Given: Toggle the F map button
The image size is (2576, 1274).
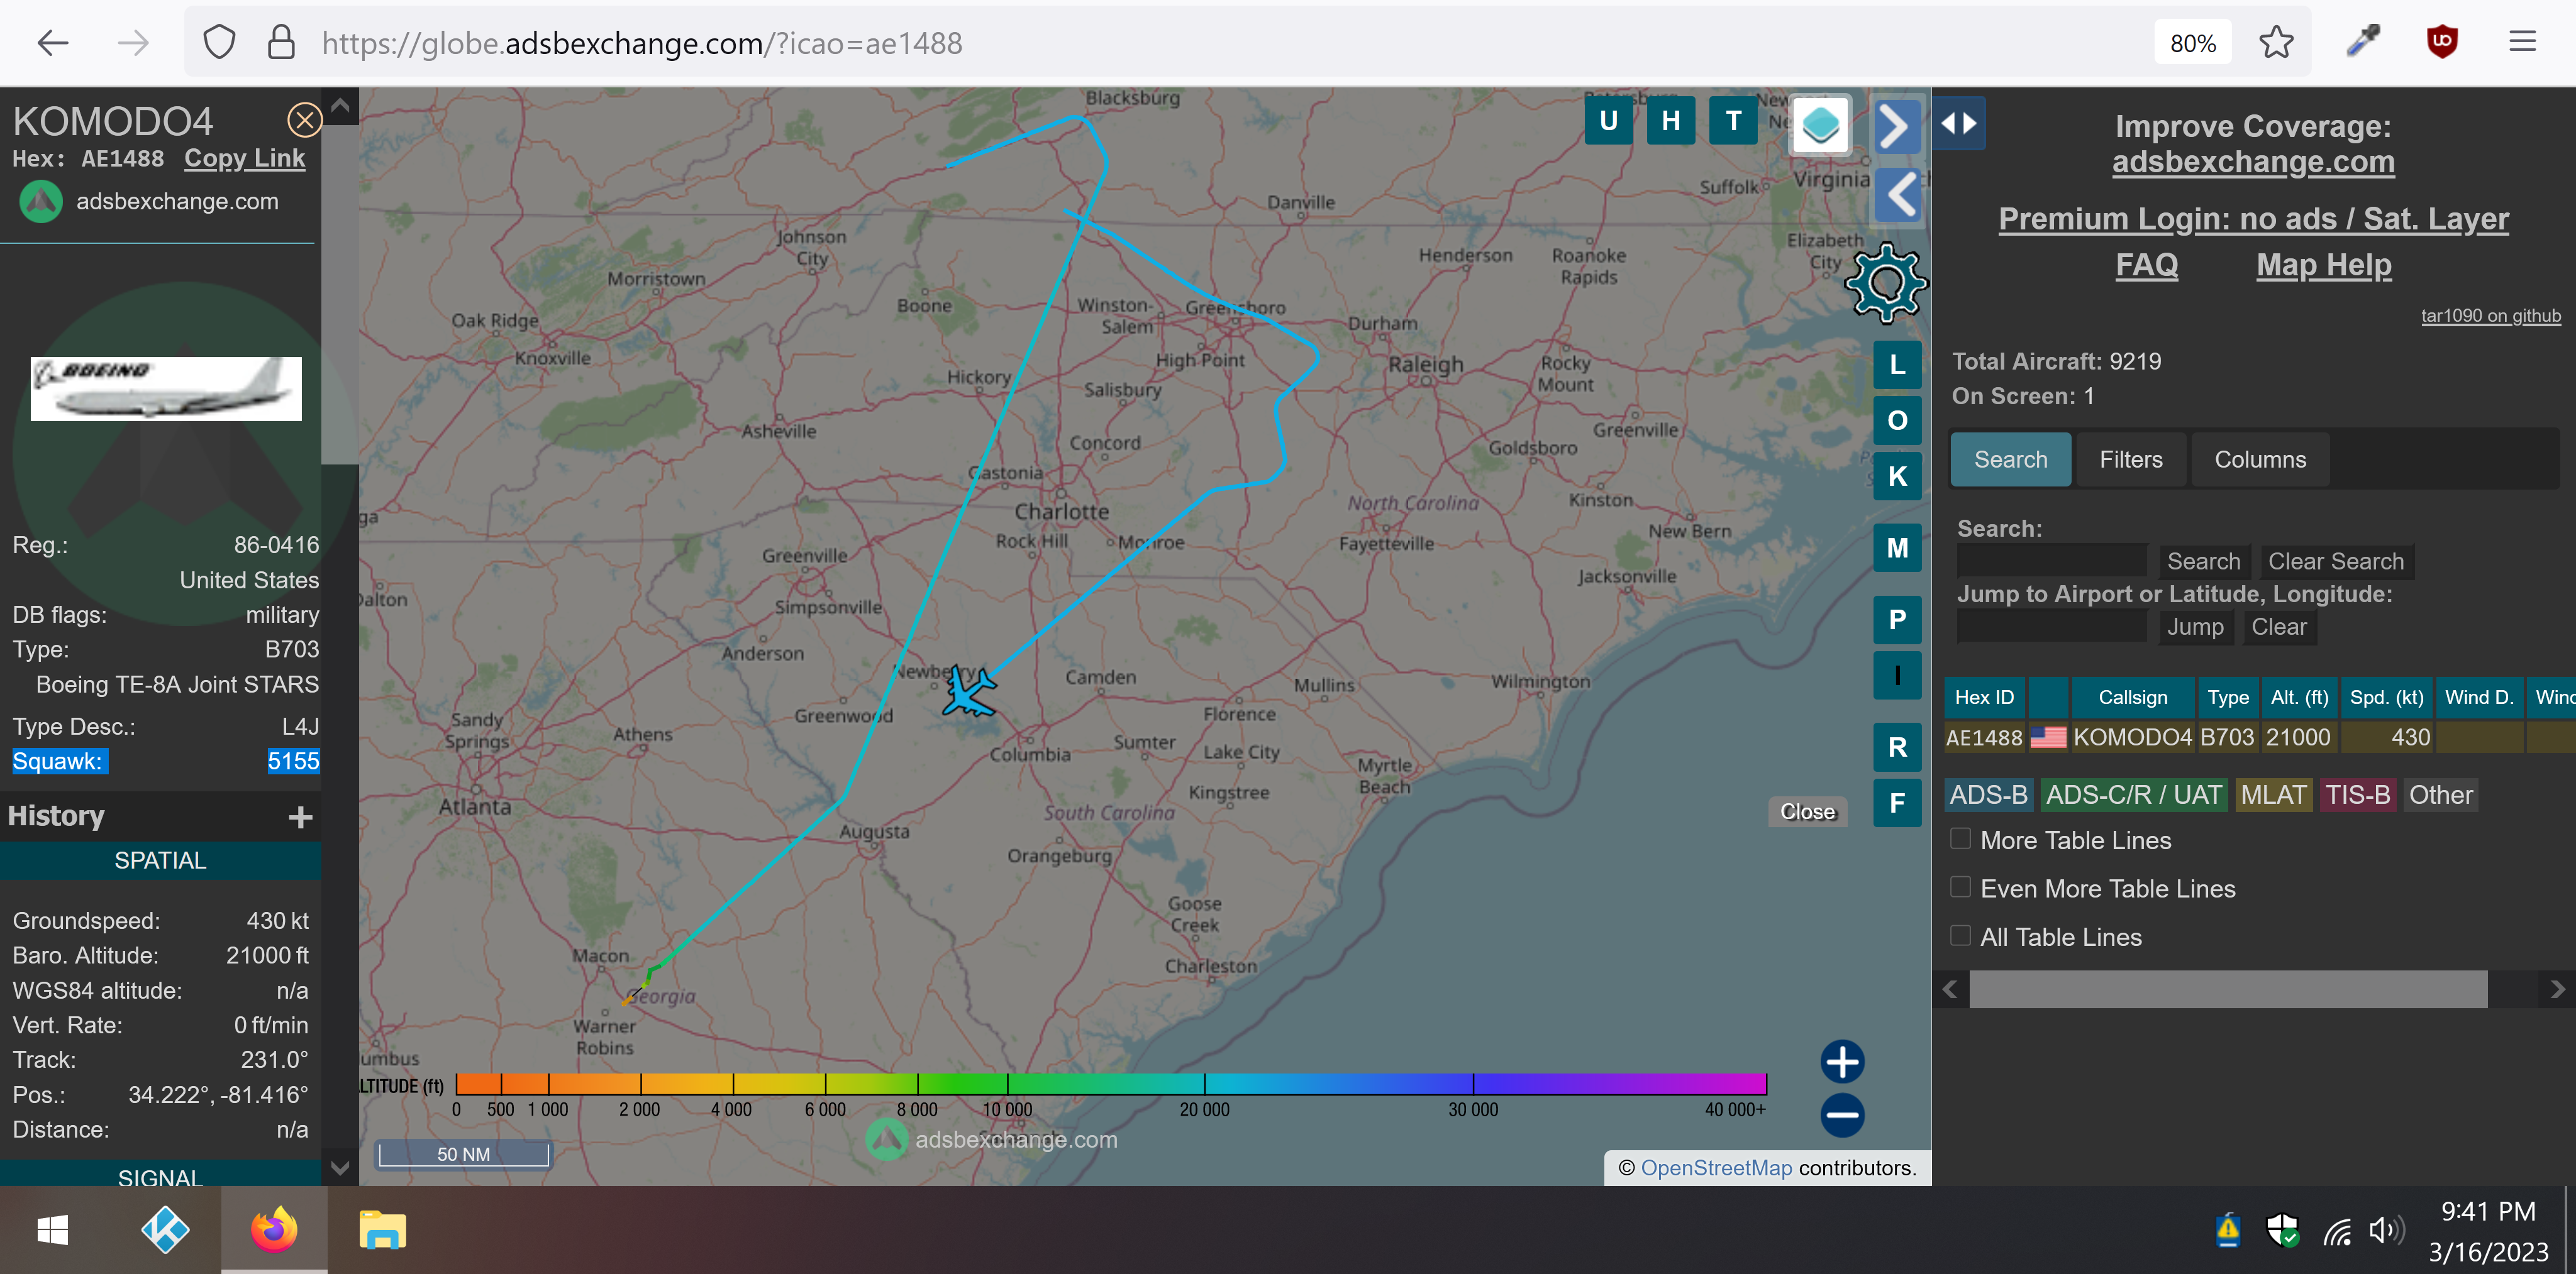Looking at the screenshot, I should 1897,803.
